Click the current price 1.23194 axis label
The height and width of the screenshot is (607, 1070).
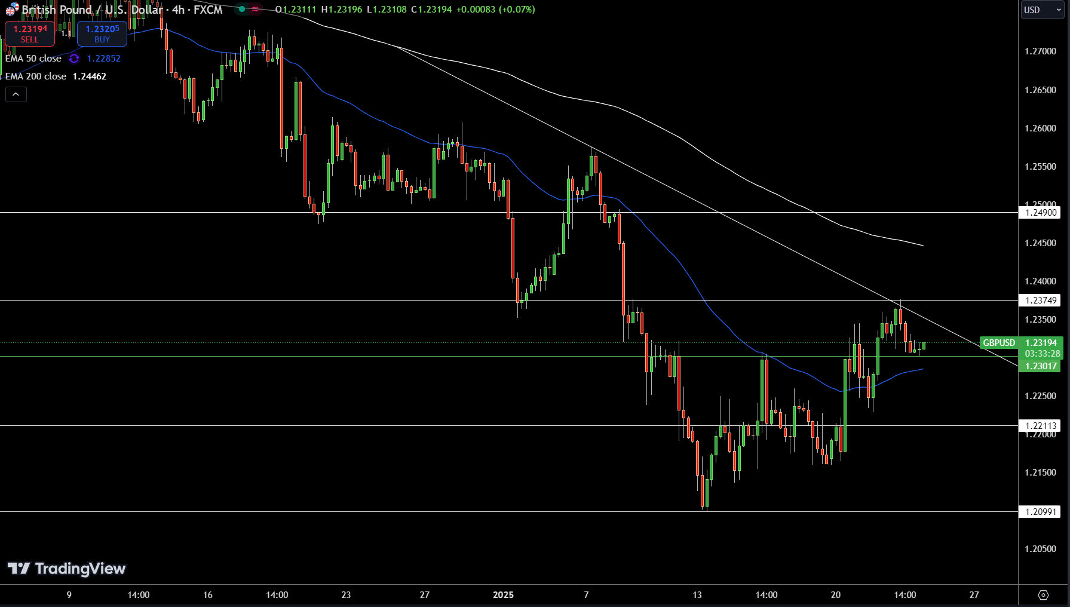click(1041, 343)
